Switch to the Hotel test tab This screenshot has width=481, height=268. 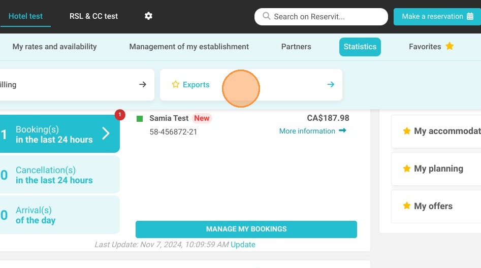[25, 16]
